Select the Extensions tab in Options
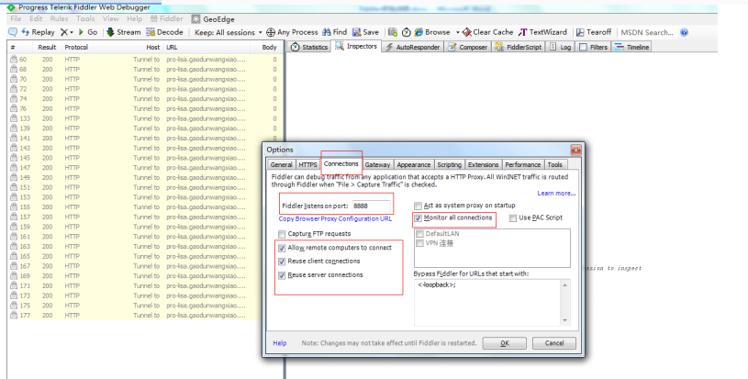 point(483,164)
